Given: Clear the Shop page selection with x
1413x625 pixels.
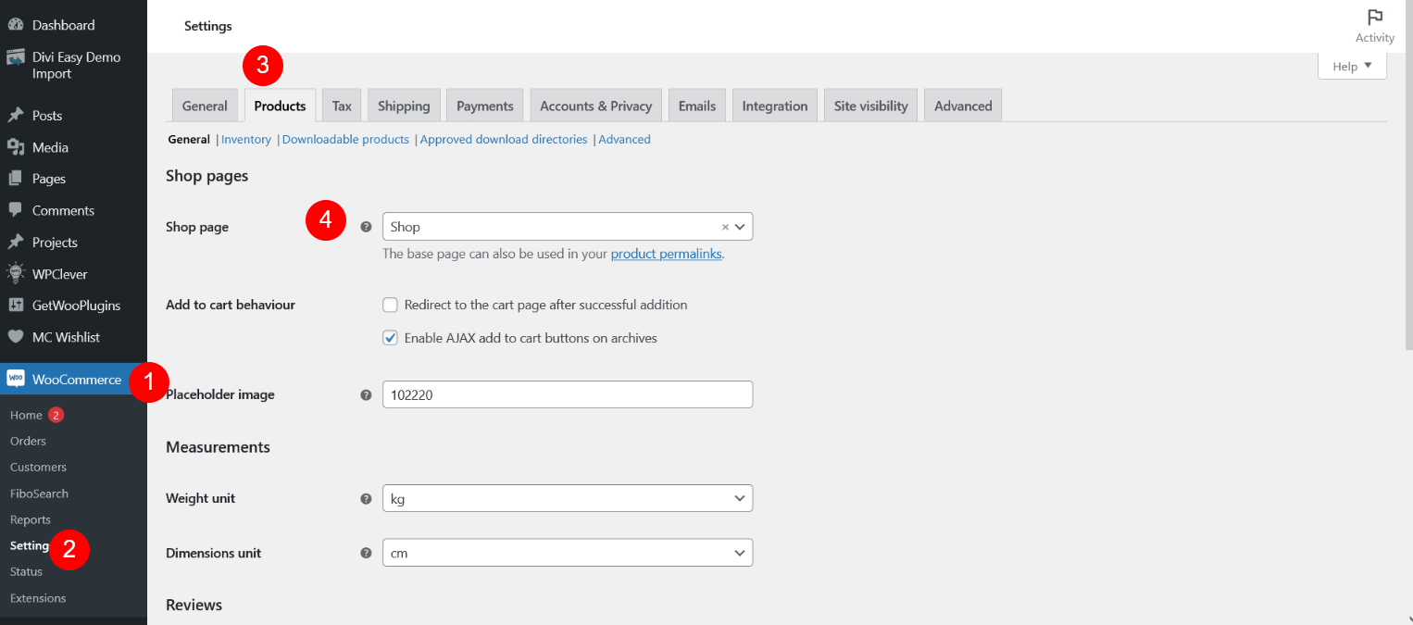Looking at the screenshot, I should point(725,227).
